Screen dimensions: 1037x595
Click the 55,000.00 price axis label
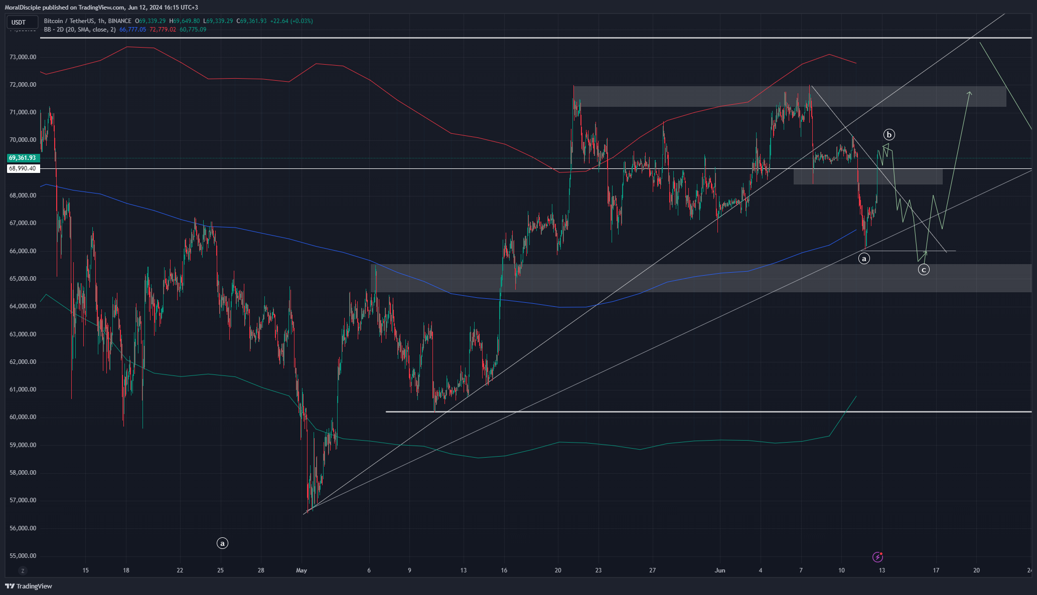pos(23,556)
